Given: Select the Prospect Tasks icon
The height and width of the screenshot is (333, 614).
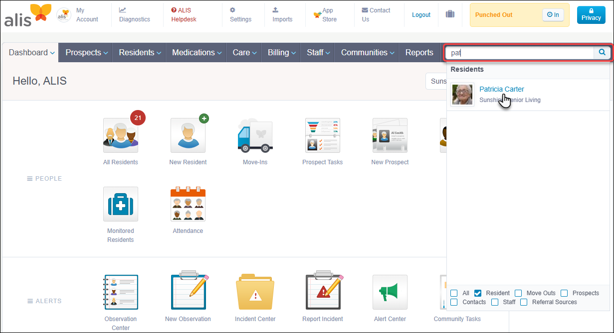Looking at the screenshot, I should pos(322,135).
